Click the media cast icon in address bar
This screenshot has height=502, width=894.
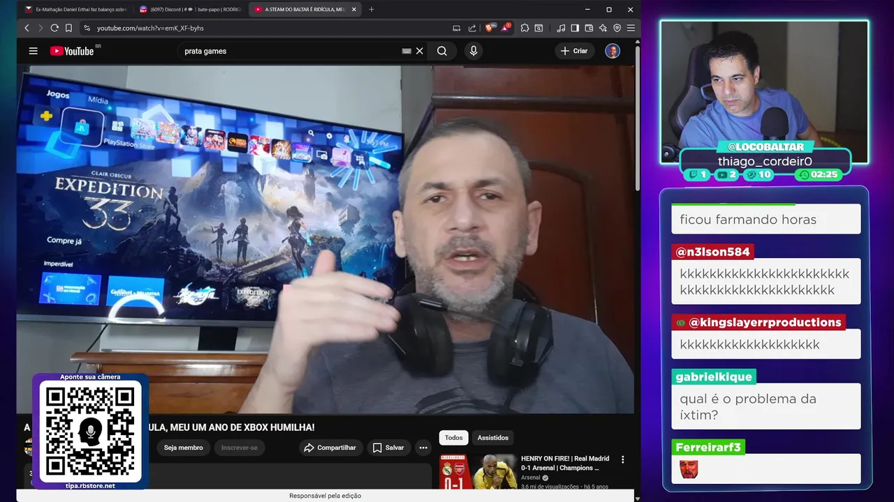(x=457, y=28)
